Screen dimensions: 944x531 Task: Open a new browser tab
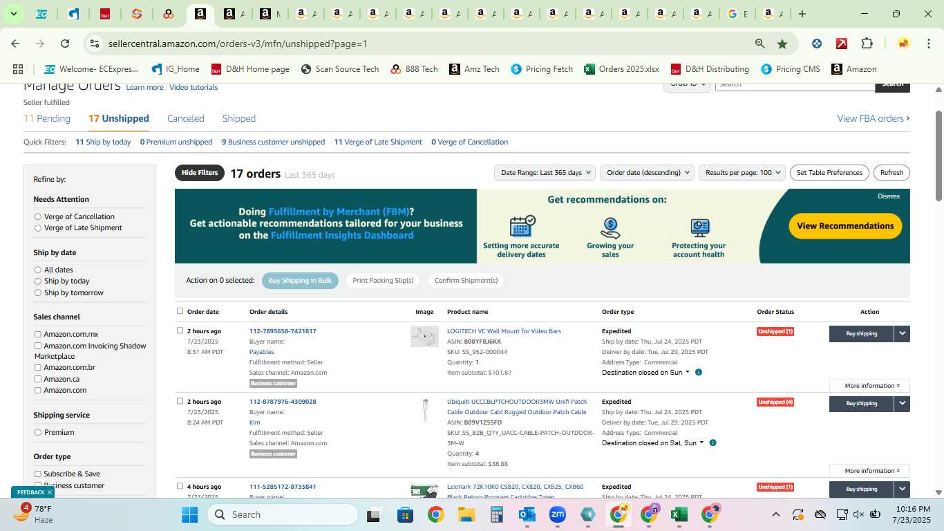(802, 14)
